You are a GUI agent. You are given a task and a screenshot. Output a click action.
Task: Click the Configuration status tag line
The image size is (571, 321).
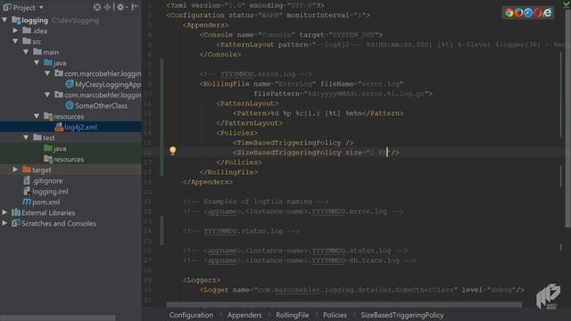tap(268, 15)
